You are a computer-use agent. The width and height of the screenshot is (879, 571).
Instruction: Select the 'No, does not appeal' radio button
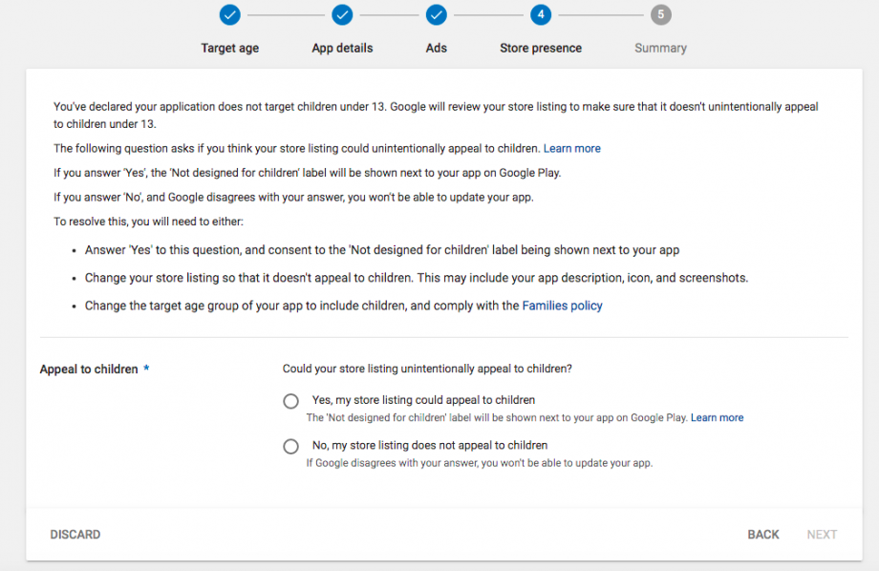(x=291, y=446)
